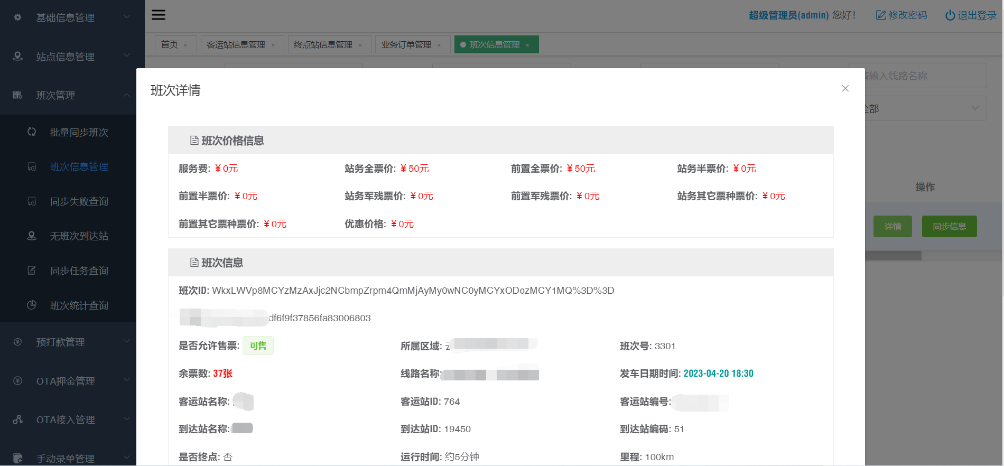Click the 里程 value 100km
Viewport: 1004px width, 466px height.
click(659, 457)
